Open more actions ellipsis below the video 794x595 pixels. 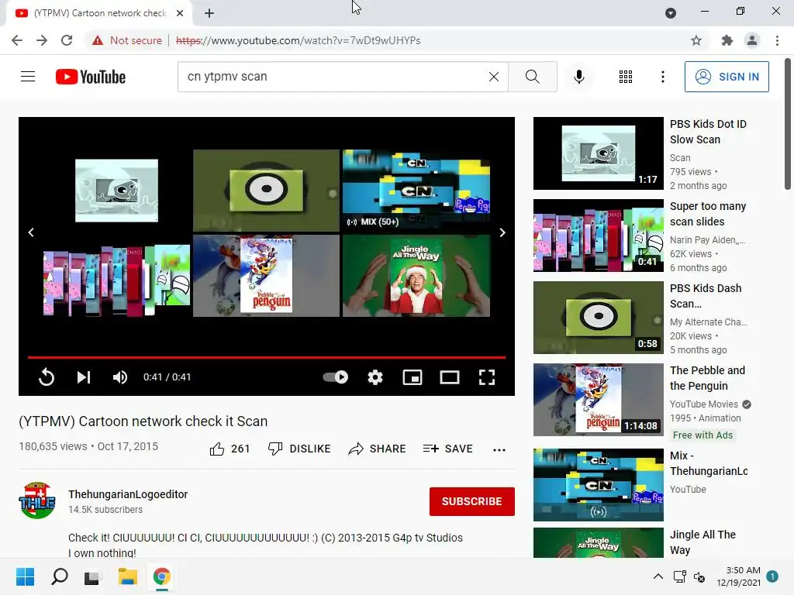[x=499, y=450]
